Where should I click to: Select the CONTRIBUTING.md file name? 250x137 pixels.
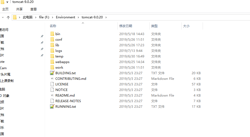click(x=71, y=78)
